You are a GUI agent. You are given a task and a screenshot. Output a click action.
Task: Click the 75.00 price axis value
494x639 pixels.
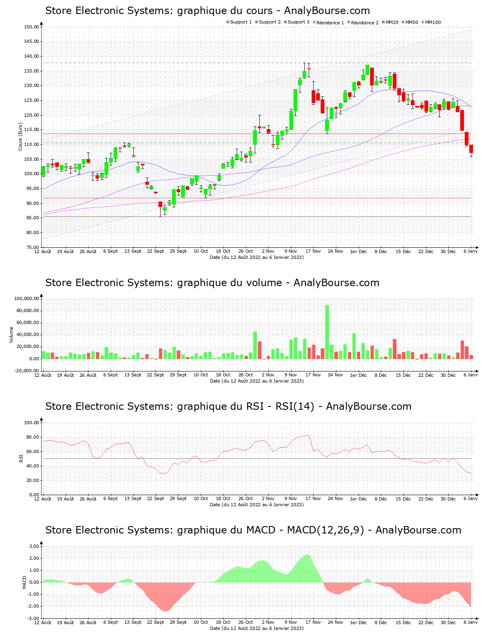pyautogui.click(x=33, y=247)
